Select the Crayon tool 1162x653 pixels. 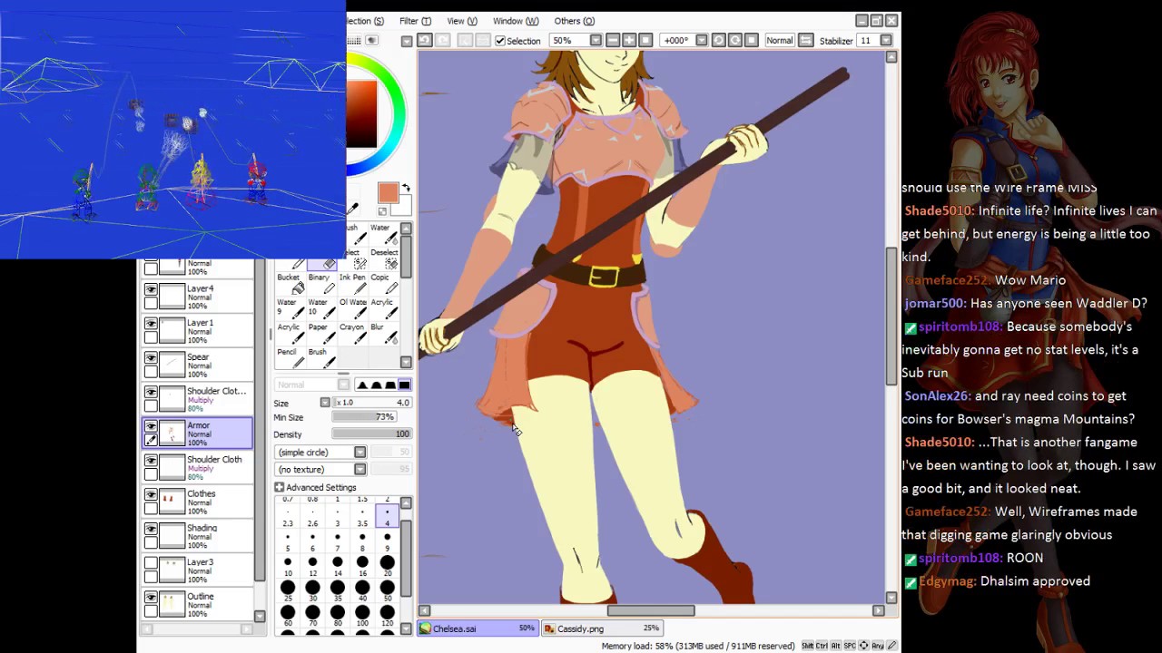click(352, 333)
